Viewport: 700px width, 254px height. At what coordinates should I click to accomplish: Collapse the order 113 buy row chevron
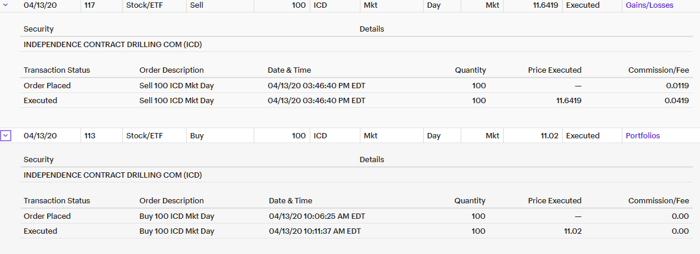coord(6,136)
